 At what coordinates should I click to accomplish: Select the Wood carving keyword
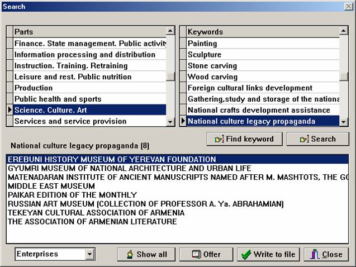click(212, 77)
